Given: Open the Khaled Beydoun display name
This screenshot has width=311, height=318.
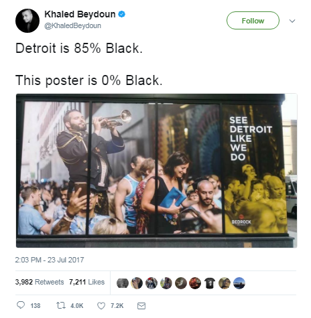Looking at the screenshot, I should pyautogui.click(x=80, y=14).
